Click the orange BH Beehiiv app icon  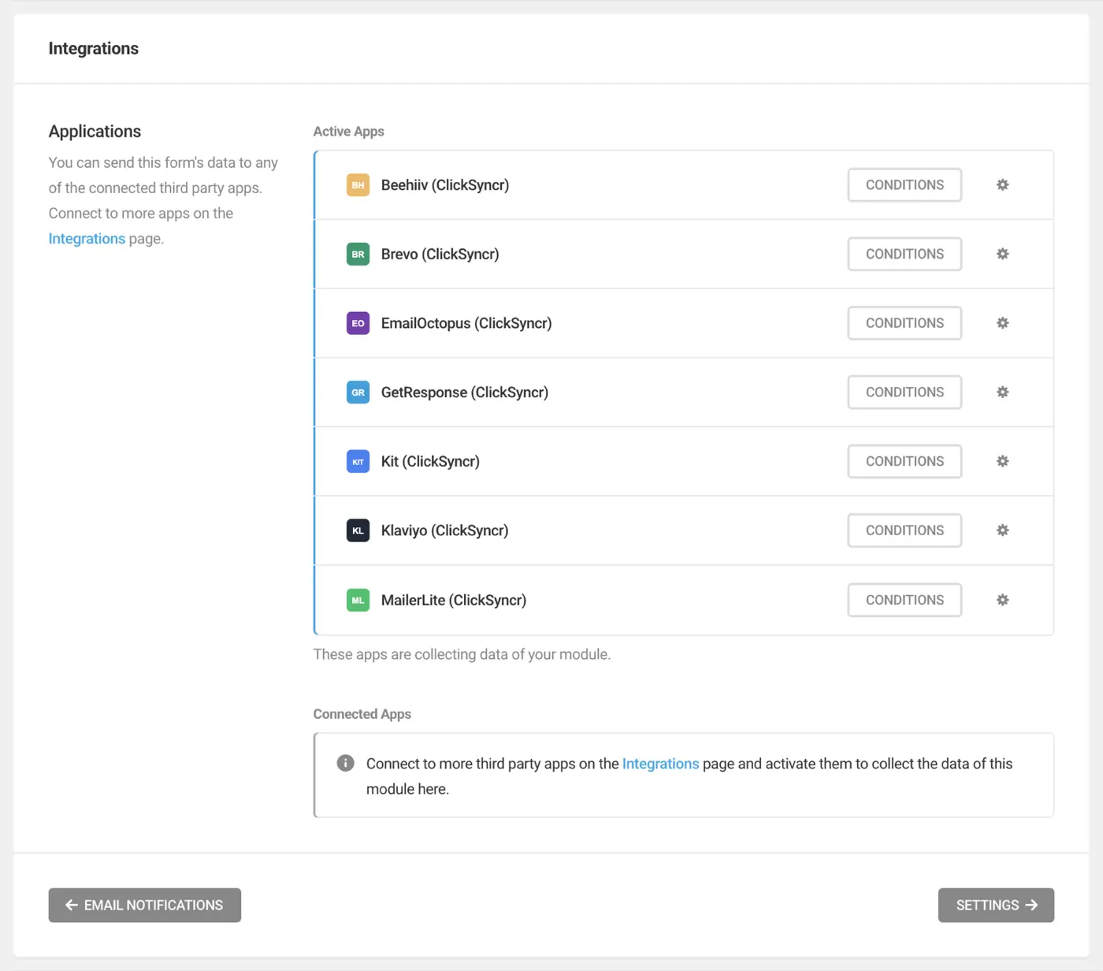coord(358,185)
